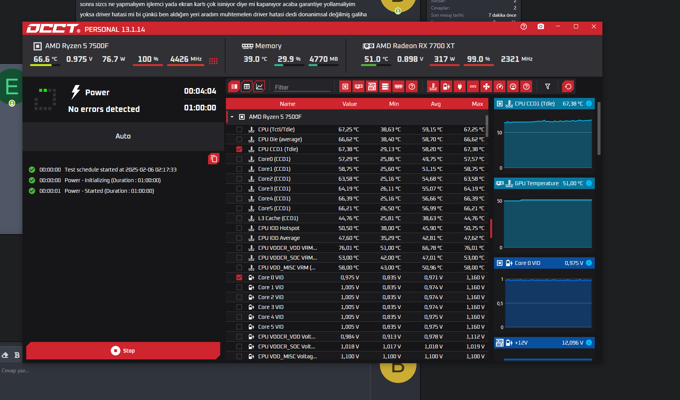Toggle the power plug sensor type filter

[460, 87]
